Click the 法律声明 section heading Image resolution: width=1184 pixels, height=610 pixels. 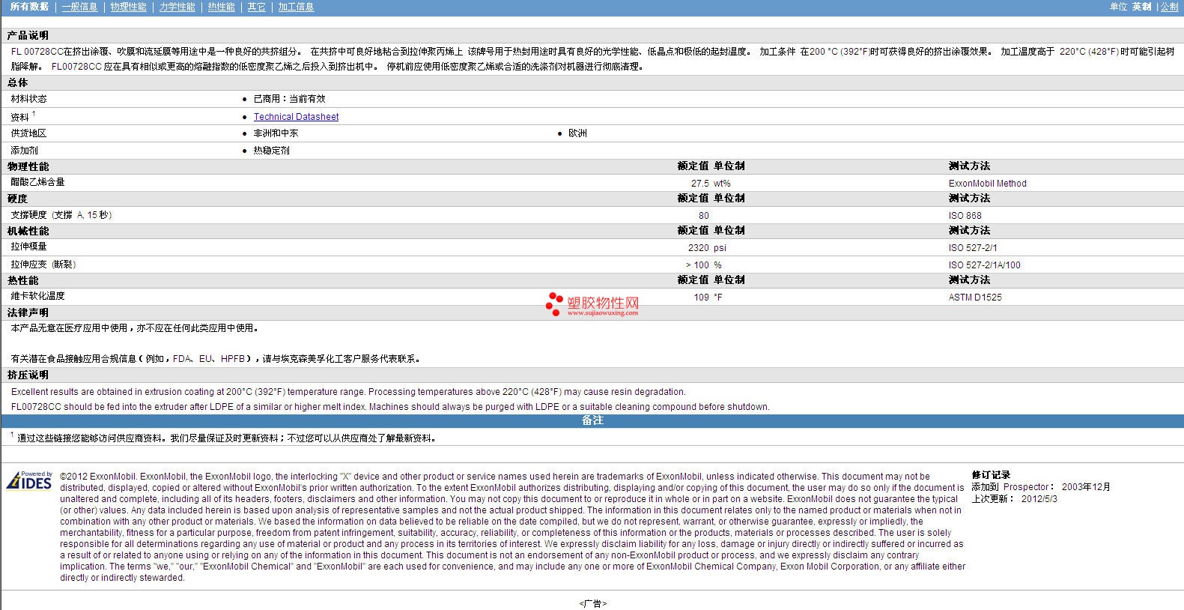[28, 312]
